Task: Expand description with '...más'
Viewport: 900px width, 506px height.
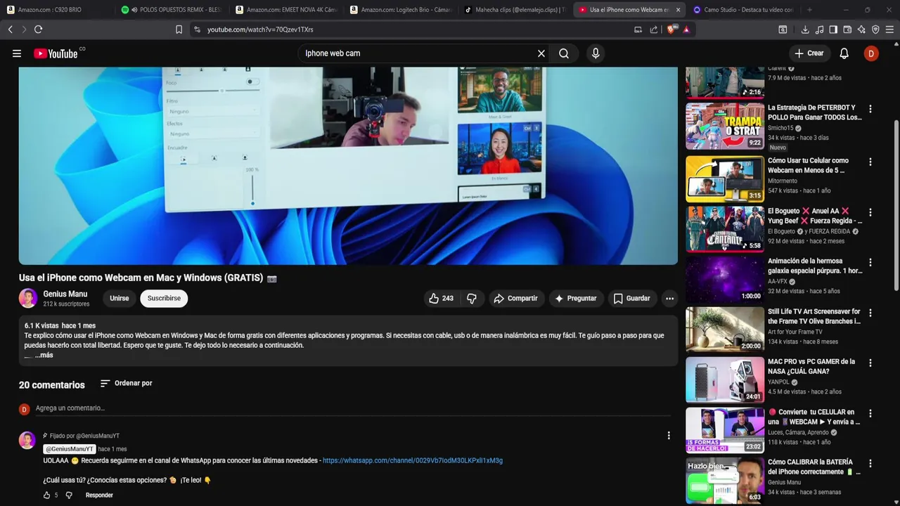Action: pos(44,356)
